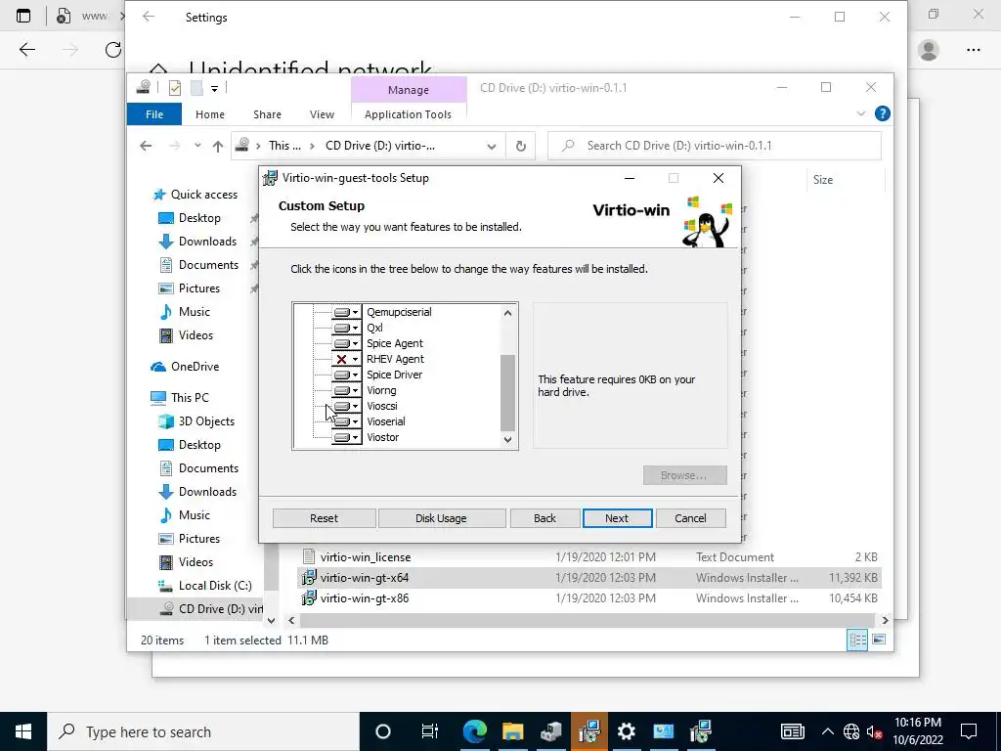1001x751 pixels.
Task: Click the Settings window back arrow
Action: 149,18
